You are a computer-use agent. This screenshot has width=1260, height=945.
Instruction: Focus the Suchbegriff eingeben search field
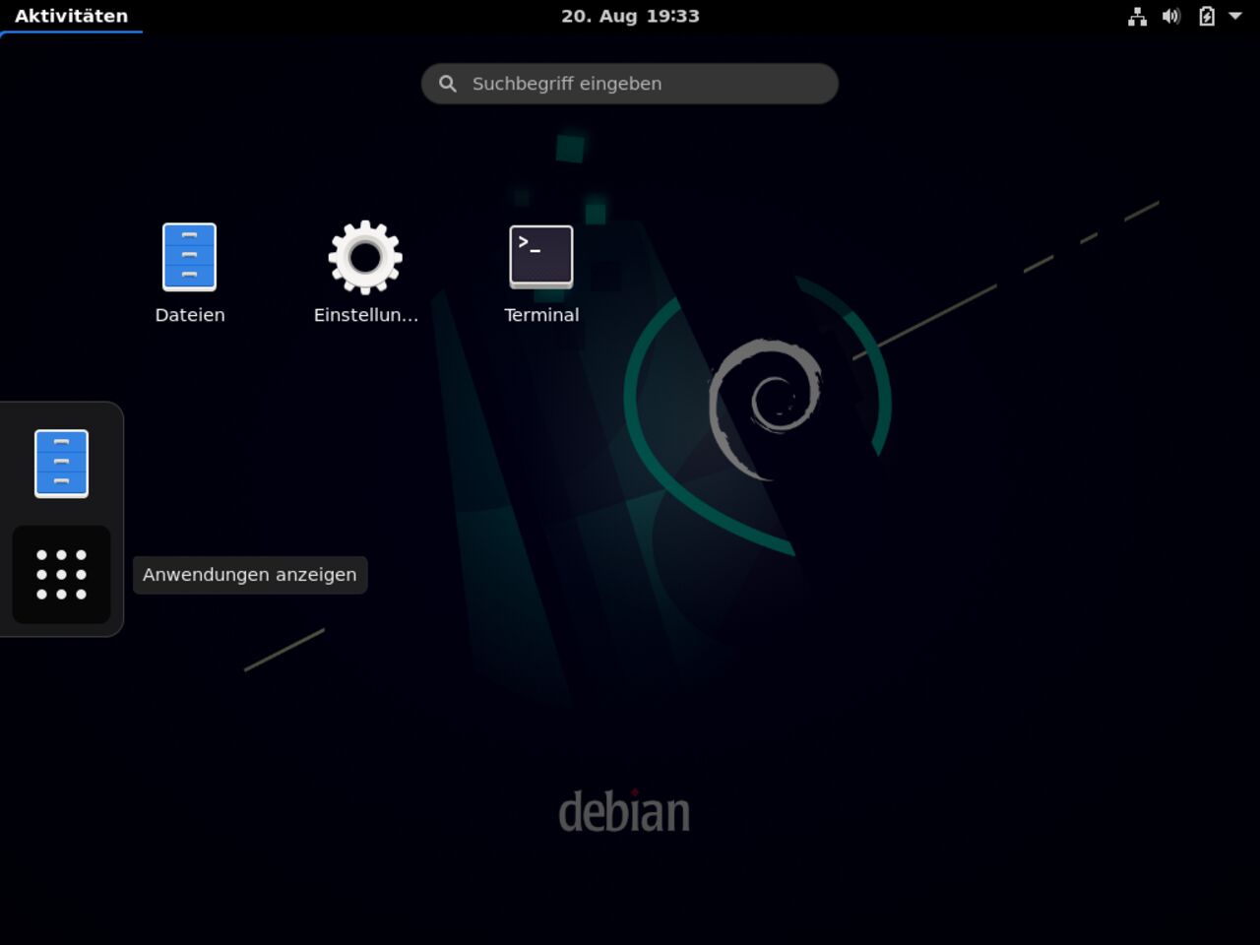pyautogui.click(x=630, y=84)
